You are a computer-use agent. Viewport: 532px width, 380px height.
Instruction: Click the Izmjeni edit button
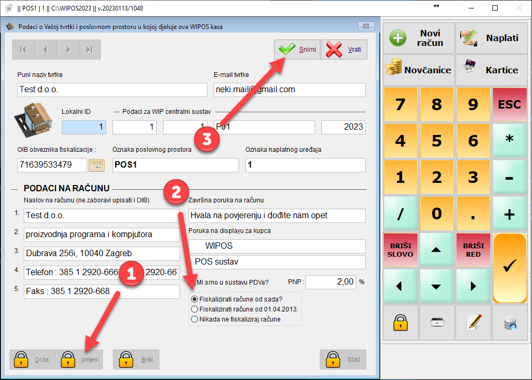click(80, 359)
